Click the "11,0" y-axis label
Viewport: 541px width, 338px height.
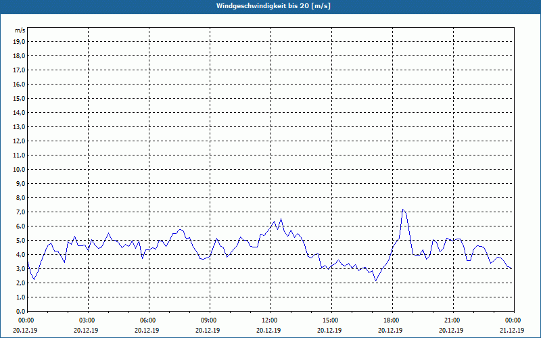(x=19, y=155)
